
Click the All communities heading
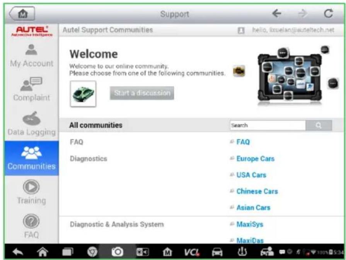pyautogui.click(x=95, y=125)
